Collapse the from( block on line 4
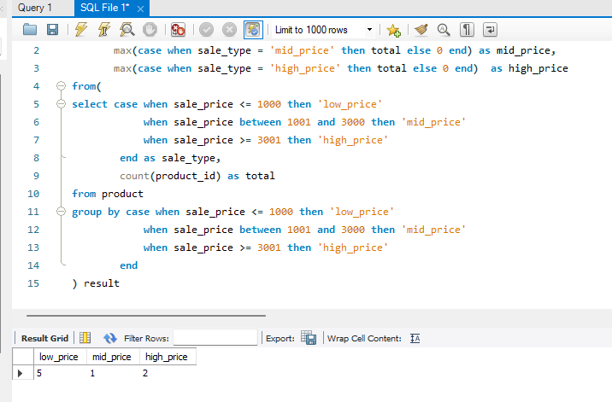The image size is (612, 402). tap(61, 86)
